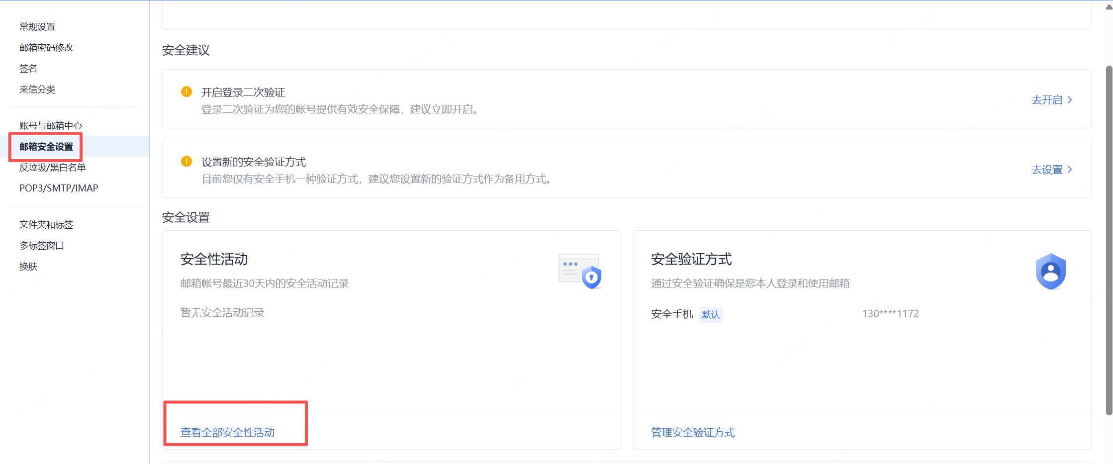Click 暂无安全活动记录 text
Screen dimensions: 1113x464
click(222, 313)
